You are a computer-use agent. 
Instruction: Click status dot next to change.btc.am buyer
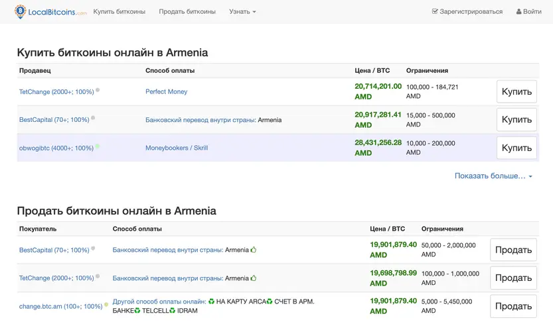pyautogui.click(x=106, y=305)
